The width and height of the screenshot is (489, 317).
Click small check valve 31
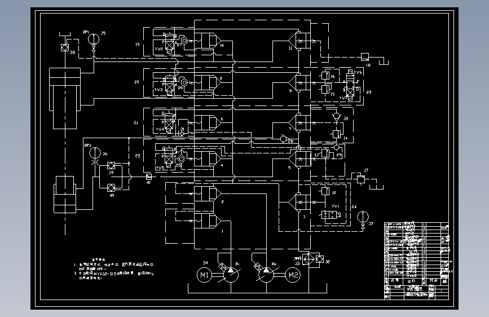(x=182, y=134)
